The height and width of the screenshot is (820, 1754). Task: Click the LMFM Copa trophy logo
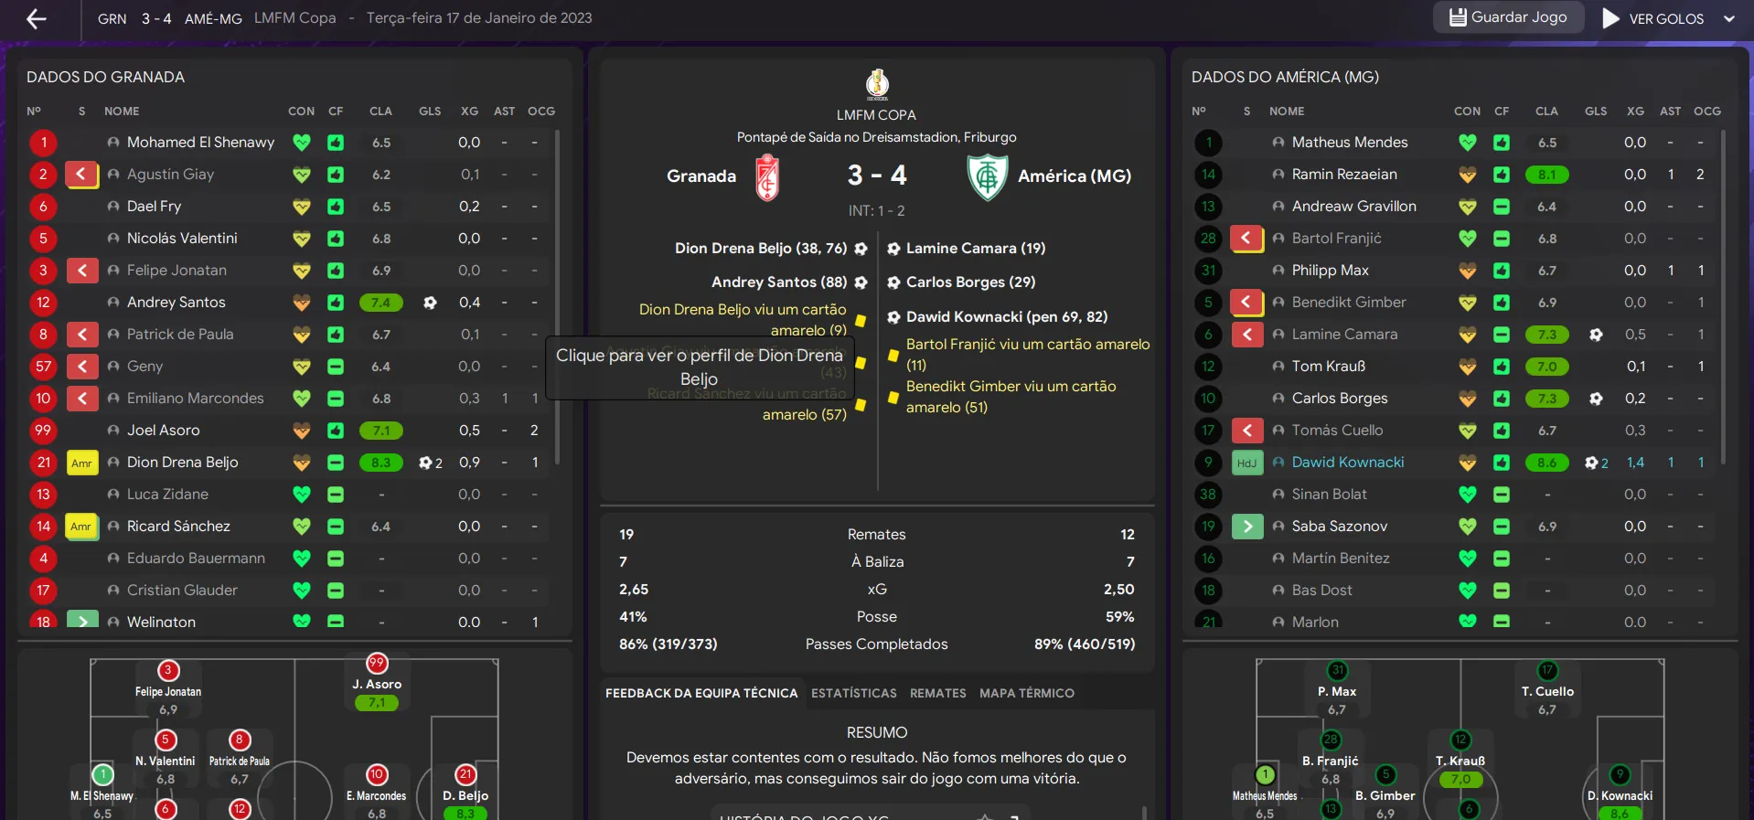click(x=877, y=84)
